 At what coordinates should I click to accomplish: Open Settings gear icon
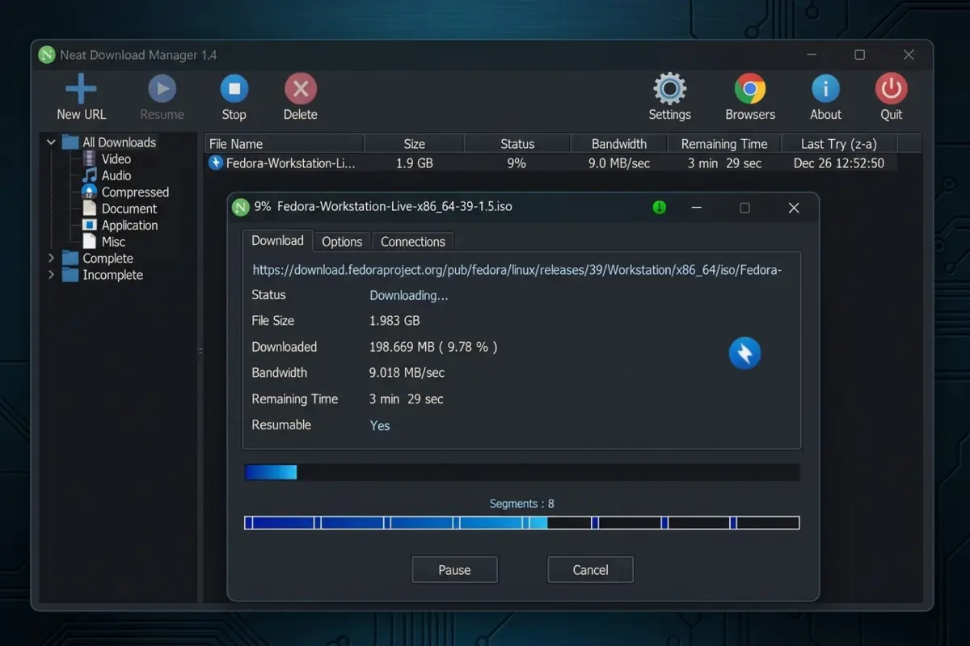[669, 89]
